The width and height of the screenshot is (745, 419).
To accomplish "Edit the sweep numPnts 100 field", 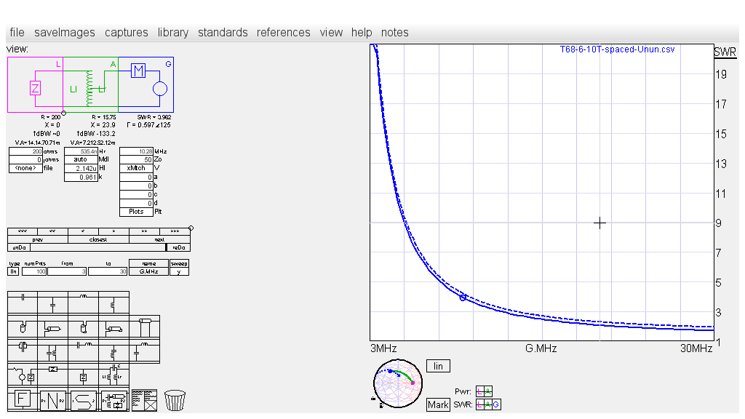I will tap(34, 271).
